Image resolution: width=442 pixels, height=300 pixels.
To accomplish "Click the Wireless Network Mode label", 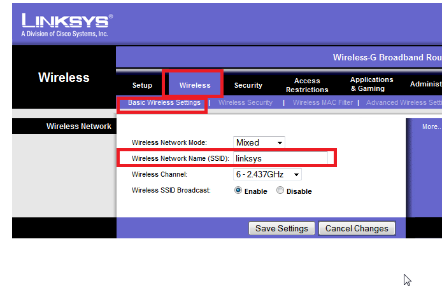I will pos(169,142).
